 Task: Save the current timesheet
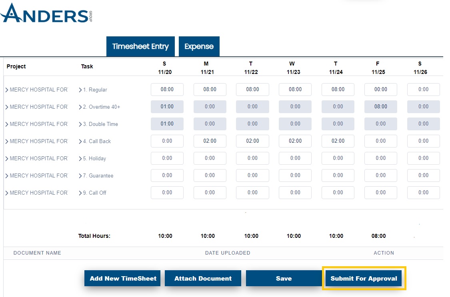284,278
